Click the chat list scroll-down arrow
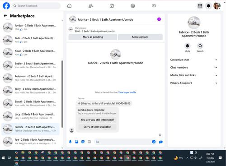Screen dimensions: 226x166 point(62,148)
